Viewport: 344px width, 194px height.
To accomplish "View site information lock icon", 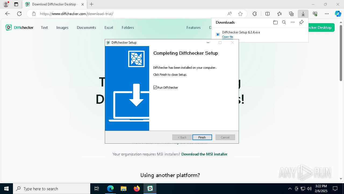I will (x=34, y=14).
